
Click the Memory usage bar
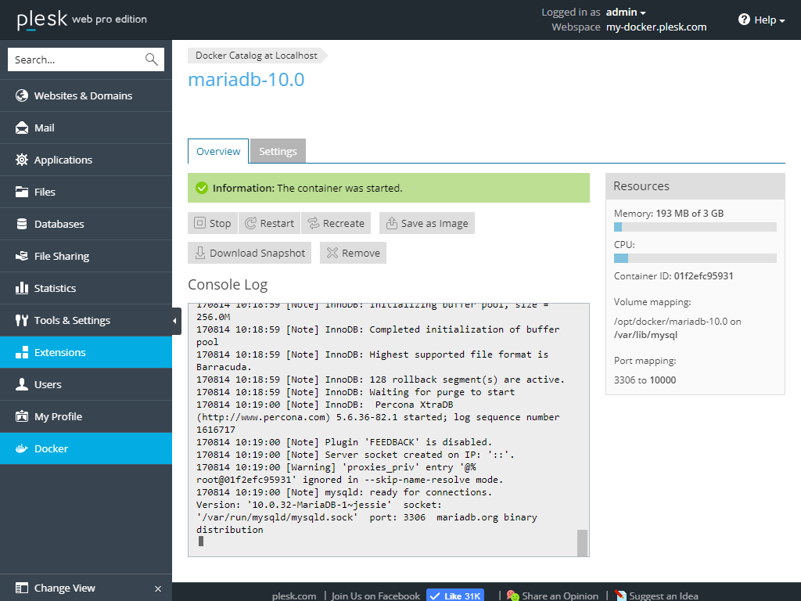695,227
